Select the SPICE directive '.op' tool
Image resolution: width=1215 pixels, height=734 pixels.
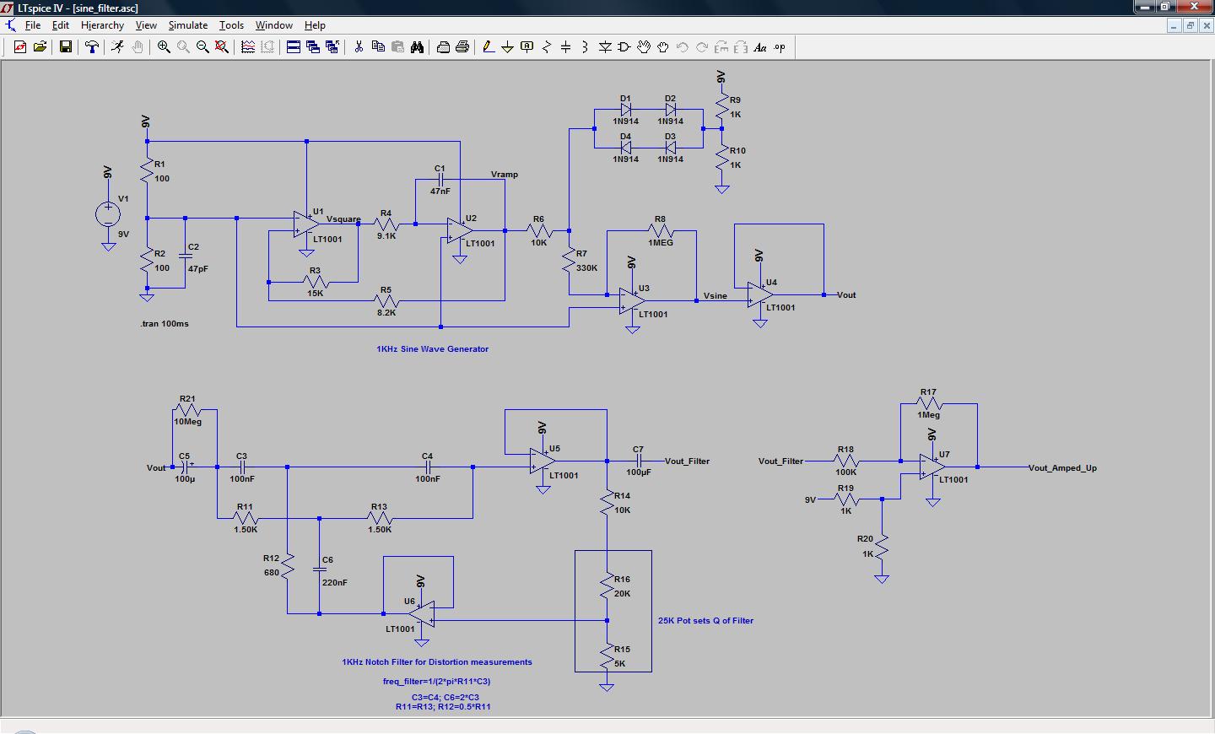click(780, 47)
